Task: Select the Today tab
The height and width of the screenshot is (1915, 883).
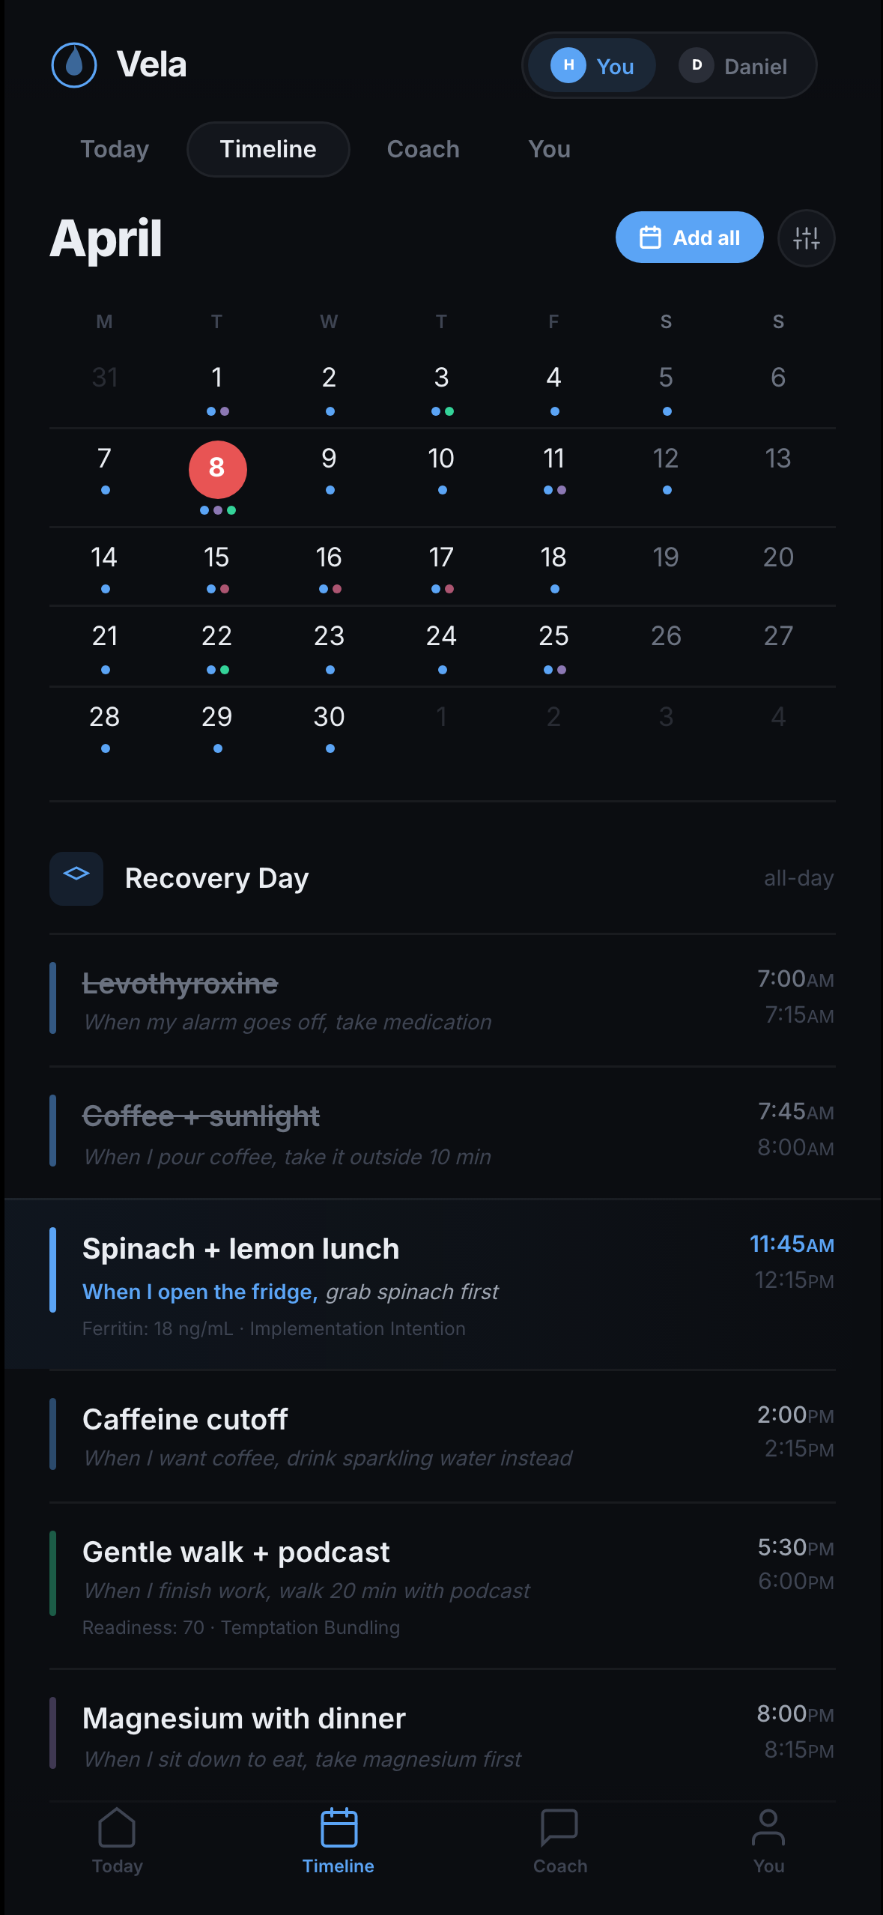Action: pos(115,149)
